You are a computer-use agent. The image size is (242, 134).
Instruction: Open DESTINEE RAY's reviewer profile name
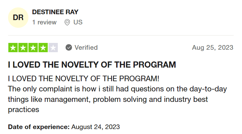click(x=55, y=12)
